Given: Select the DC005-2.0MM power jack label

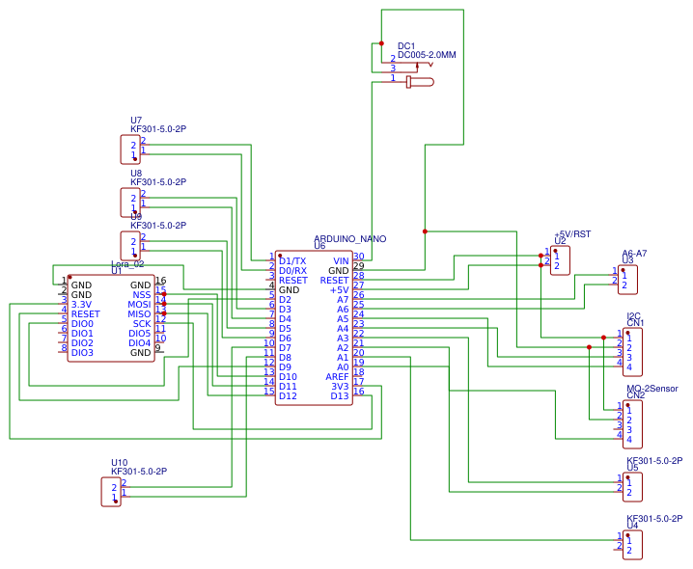Looking at the screenshot, I should pyautogui.click(x=427, y=55).
